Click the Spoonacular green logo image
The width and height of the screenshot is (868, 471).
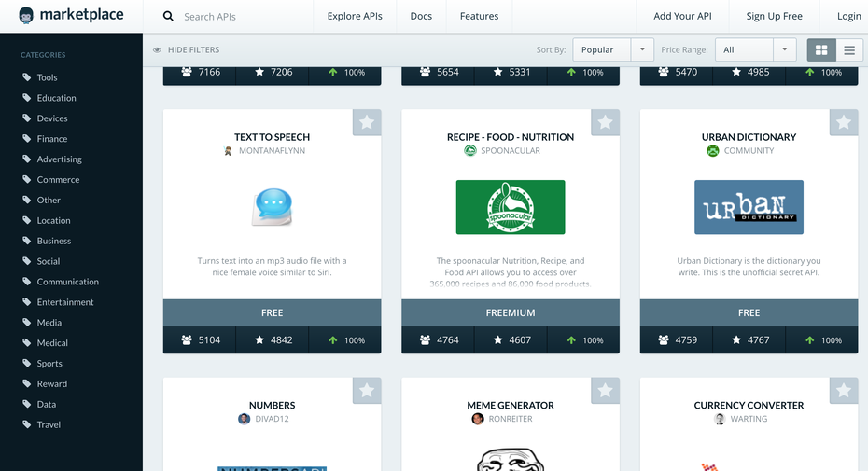[x=510, y=207]
